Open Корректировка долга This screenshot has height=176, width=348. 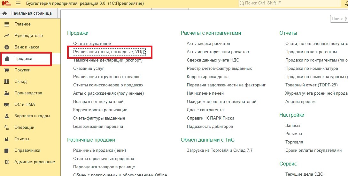click(x=207, y=77)
